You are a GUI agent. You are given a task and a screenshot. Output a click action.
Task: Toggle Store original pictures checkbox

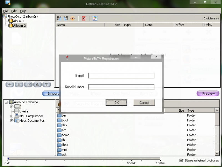click(x=181, y=160)
